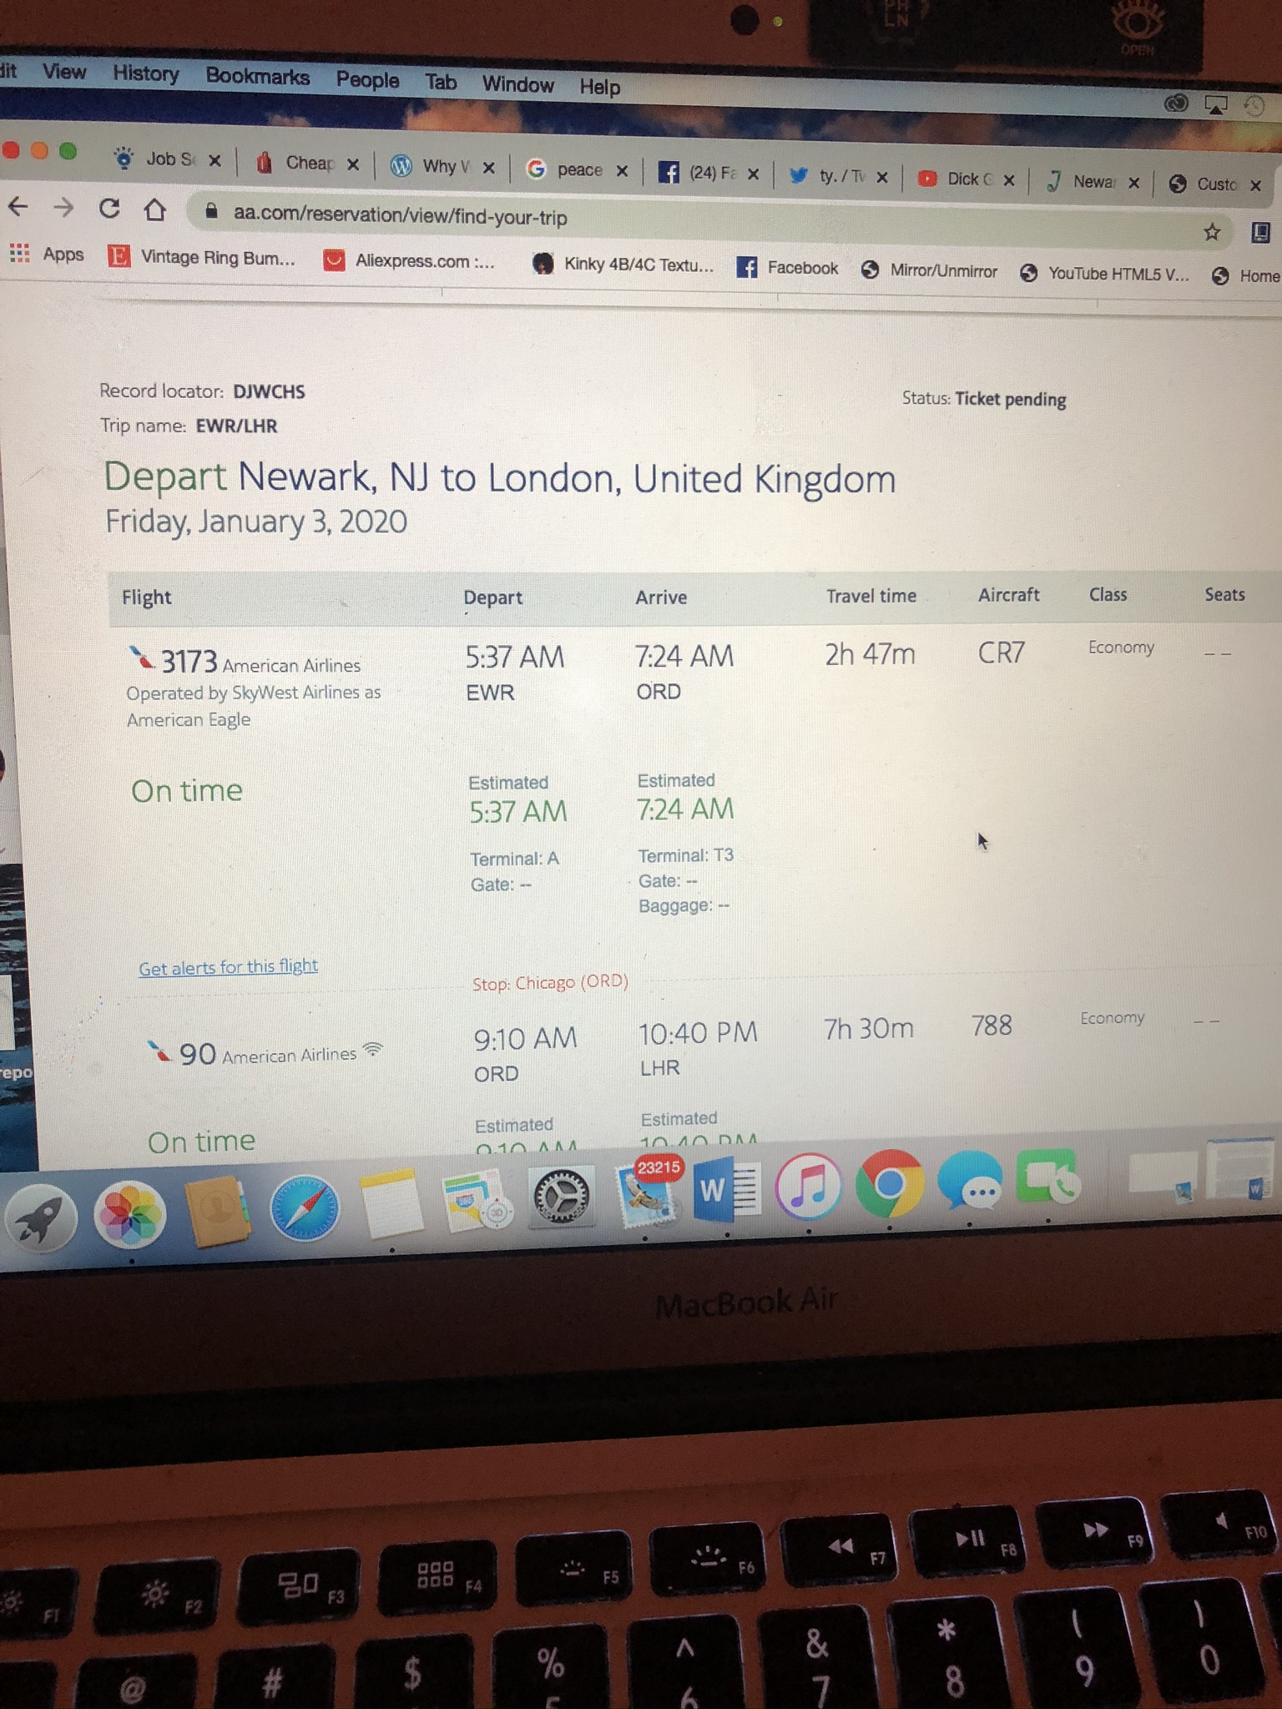Open Photos app from the dock

coord(130,1215)
